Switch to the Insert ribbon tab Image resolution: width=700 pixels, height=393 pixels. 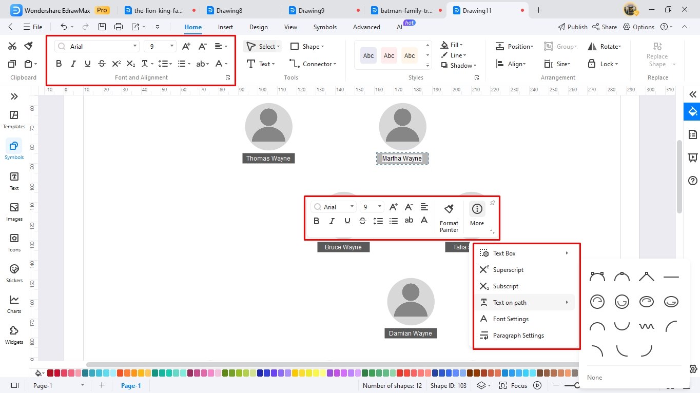tap(225, 27)
